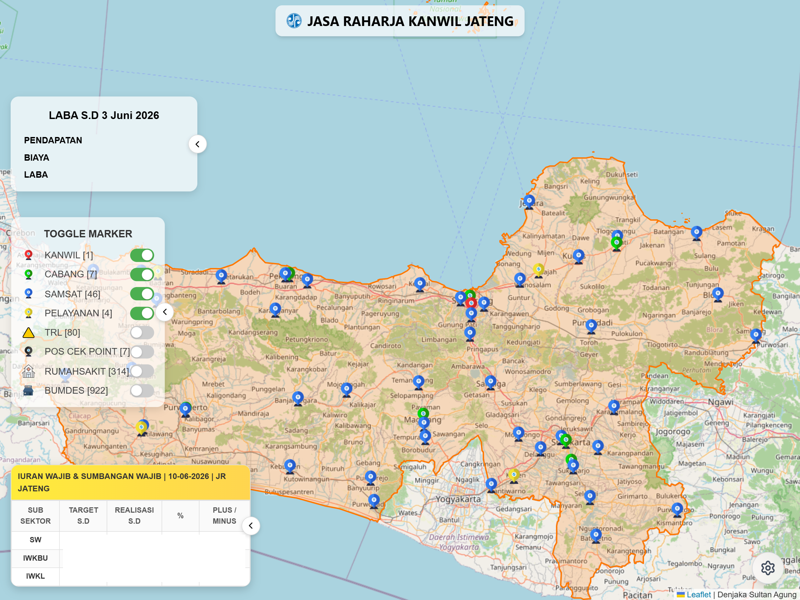Click the PLUS / MINUS column header
Viewport: 800px width, 600px height.
tap(224, 515)
